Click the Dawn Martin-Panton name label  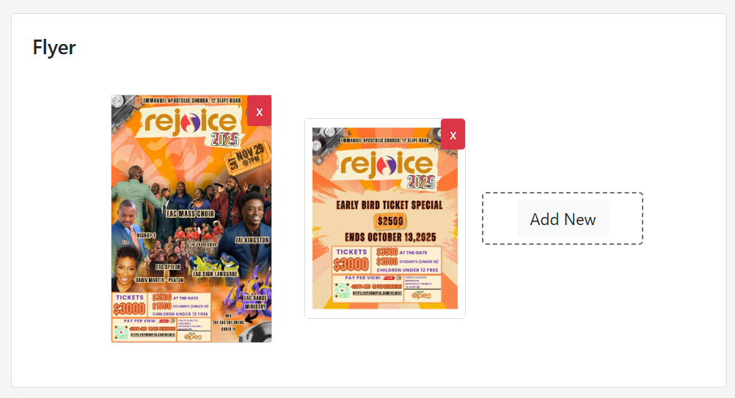tap(159, 280)
